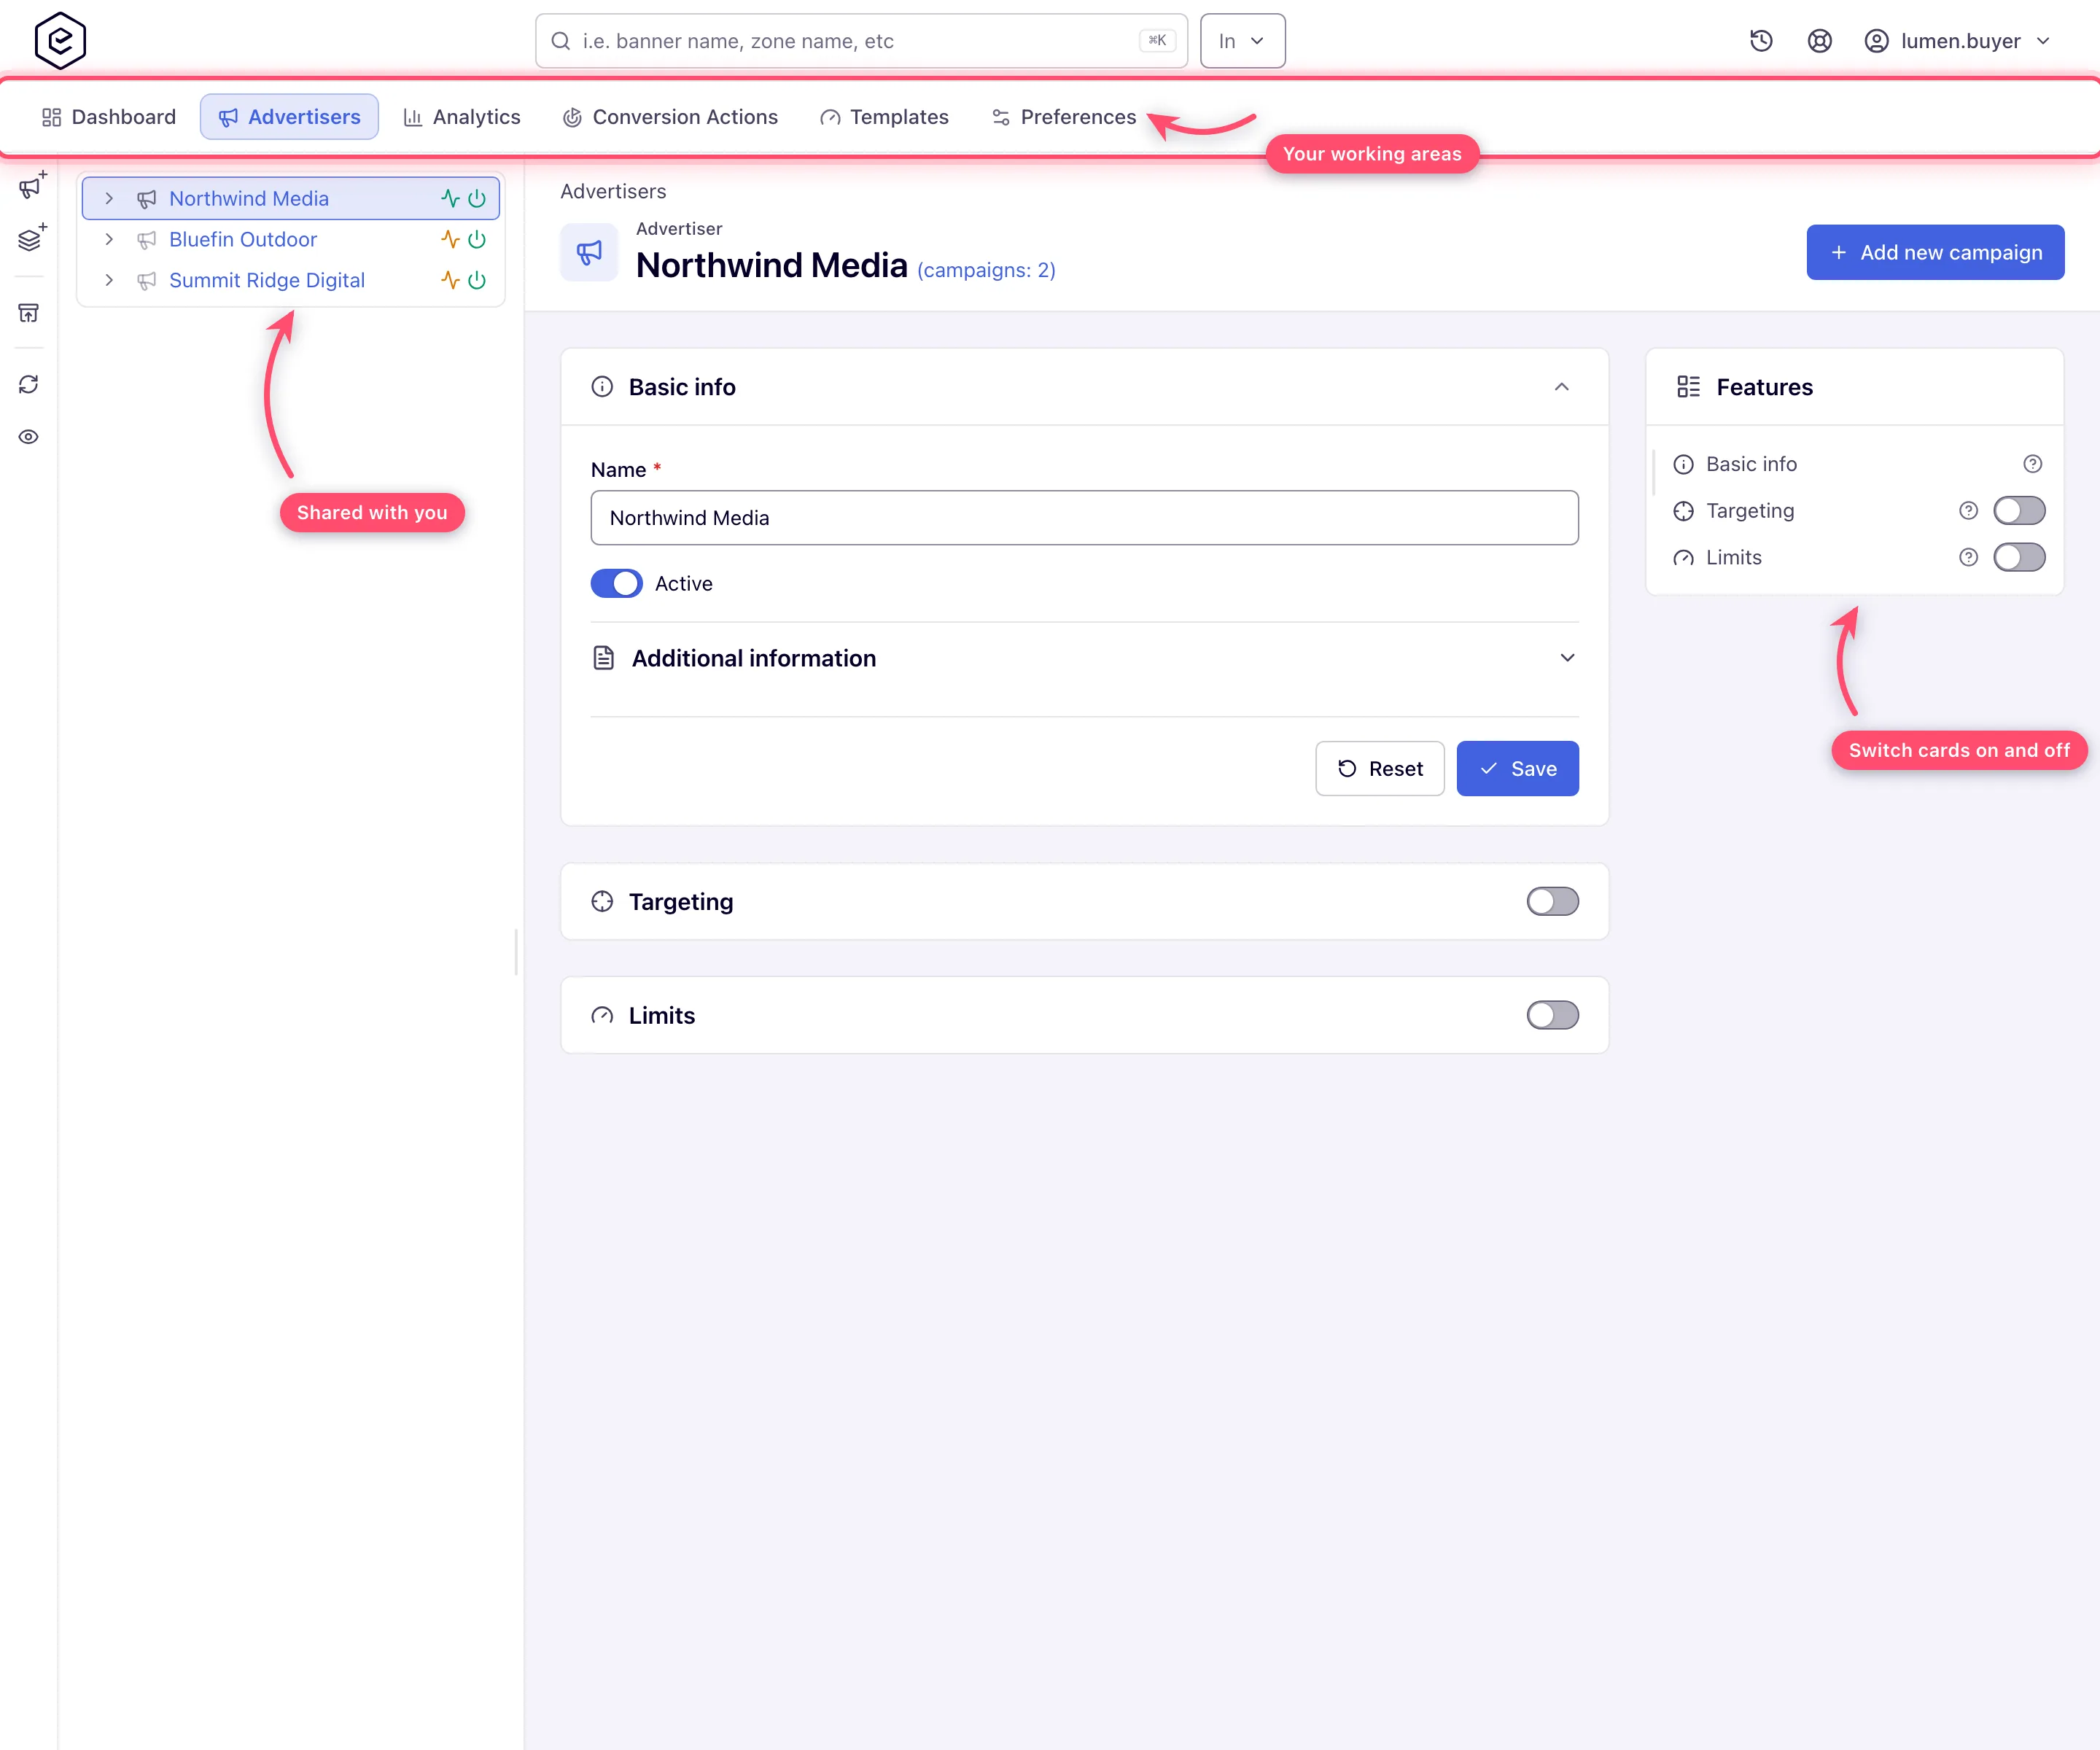This screenshot has width=2100, height=1750.
Task: Expand Bluefin Outdoor tree node
Action: coord(109,239)
